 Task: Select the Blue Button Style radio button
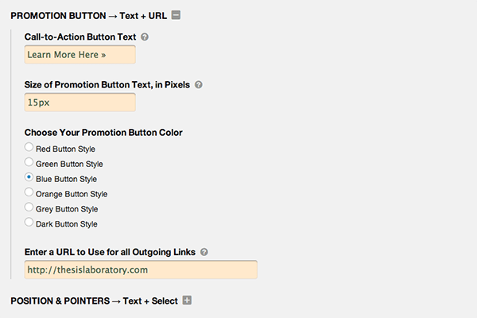pyautogui.click(x=29, y=177)
